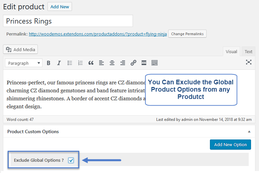
Task: Align text to the right
Action: coord(123,63)
